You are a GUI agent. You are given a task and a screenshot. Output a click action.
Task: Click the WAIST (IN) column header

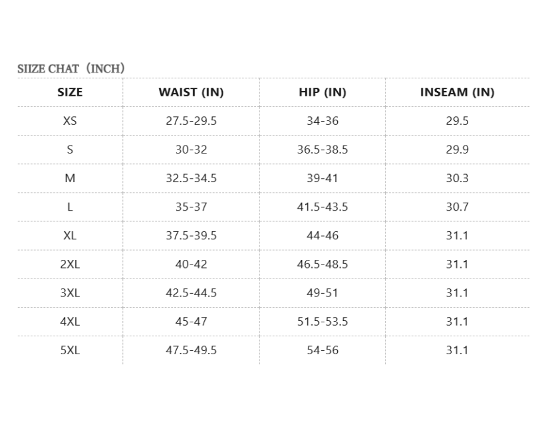191,92
